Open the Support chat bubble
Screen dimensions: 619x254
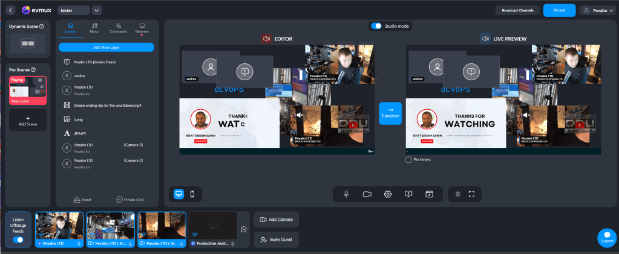coord(607,238)
